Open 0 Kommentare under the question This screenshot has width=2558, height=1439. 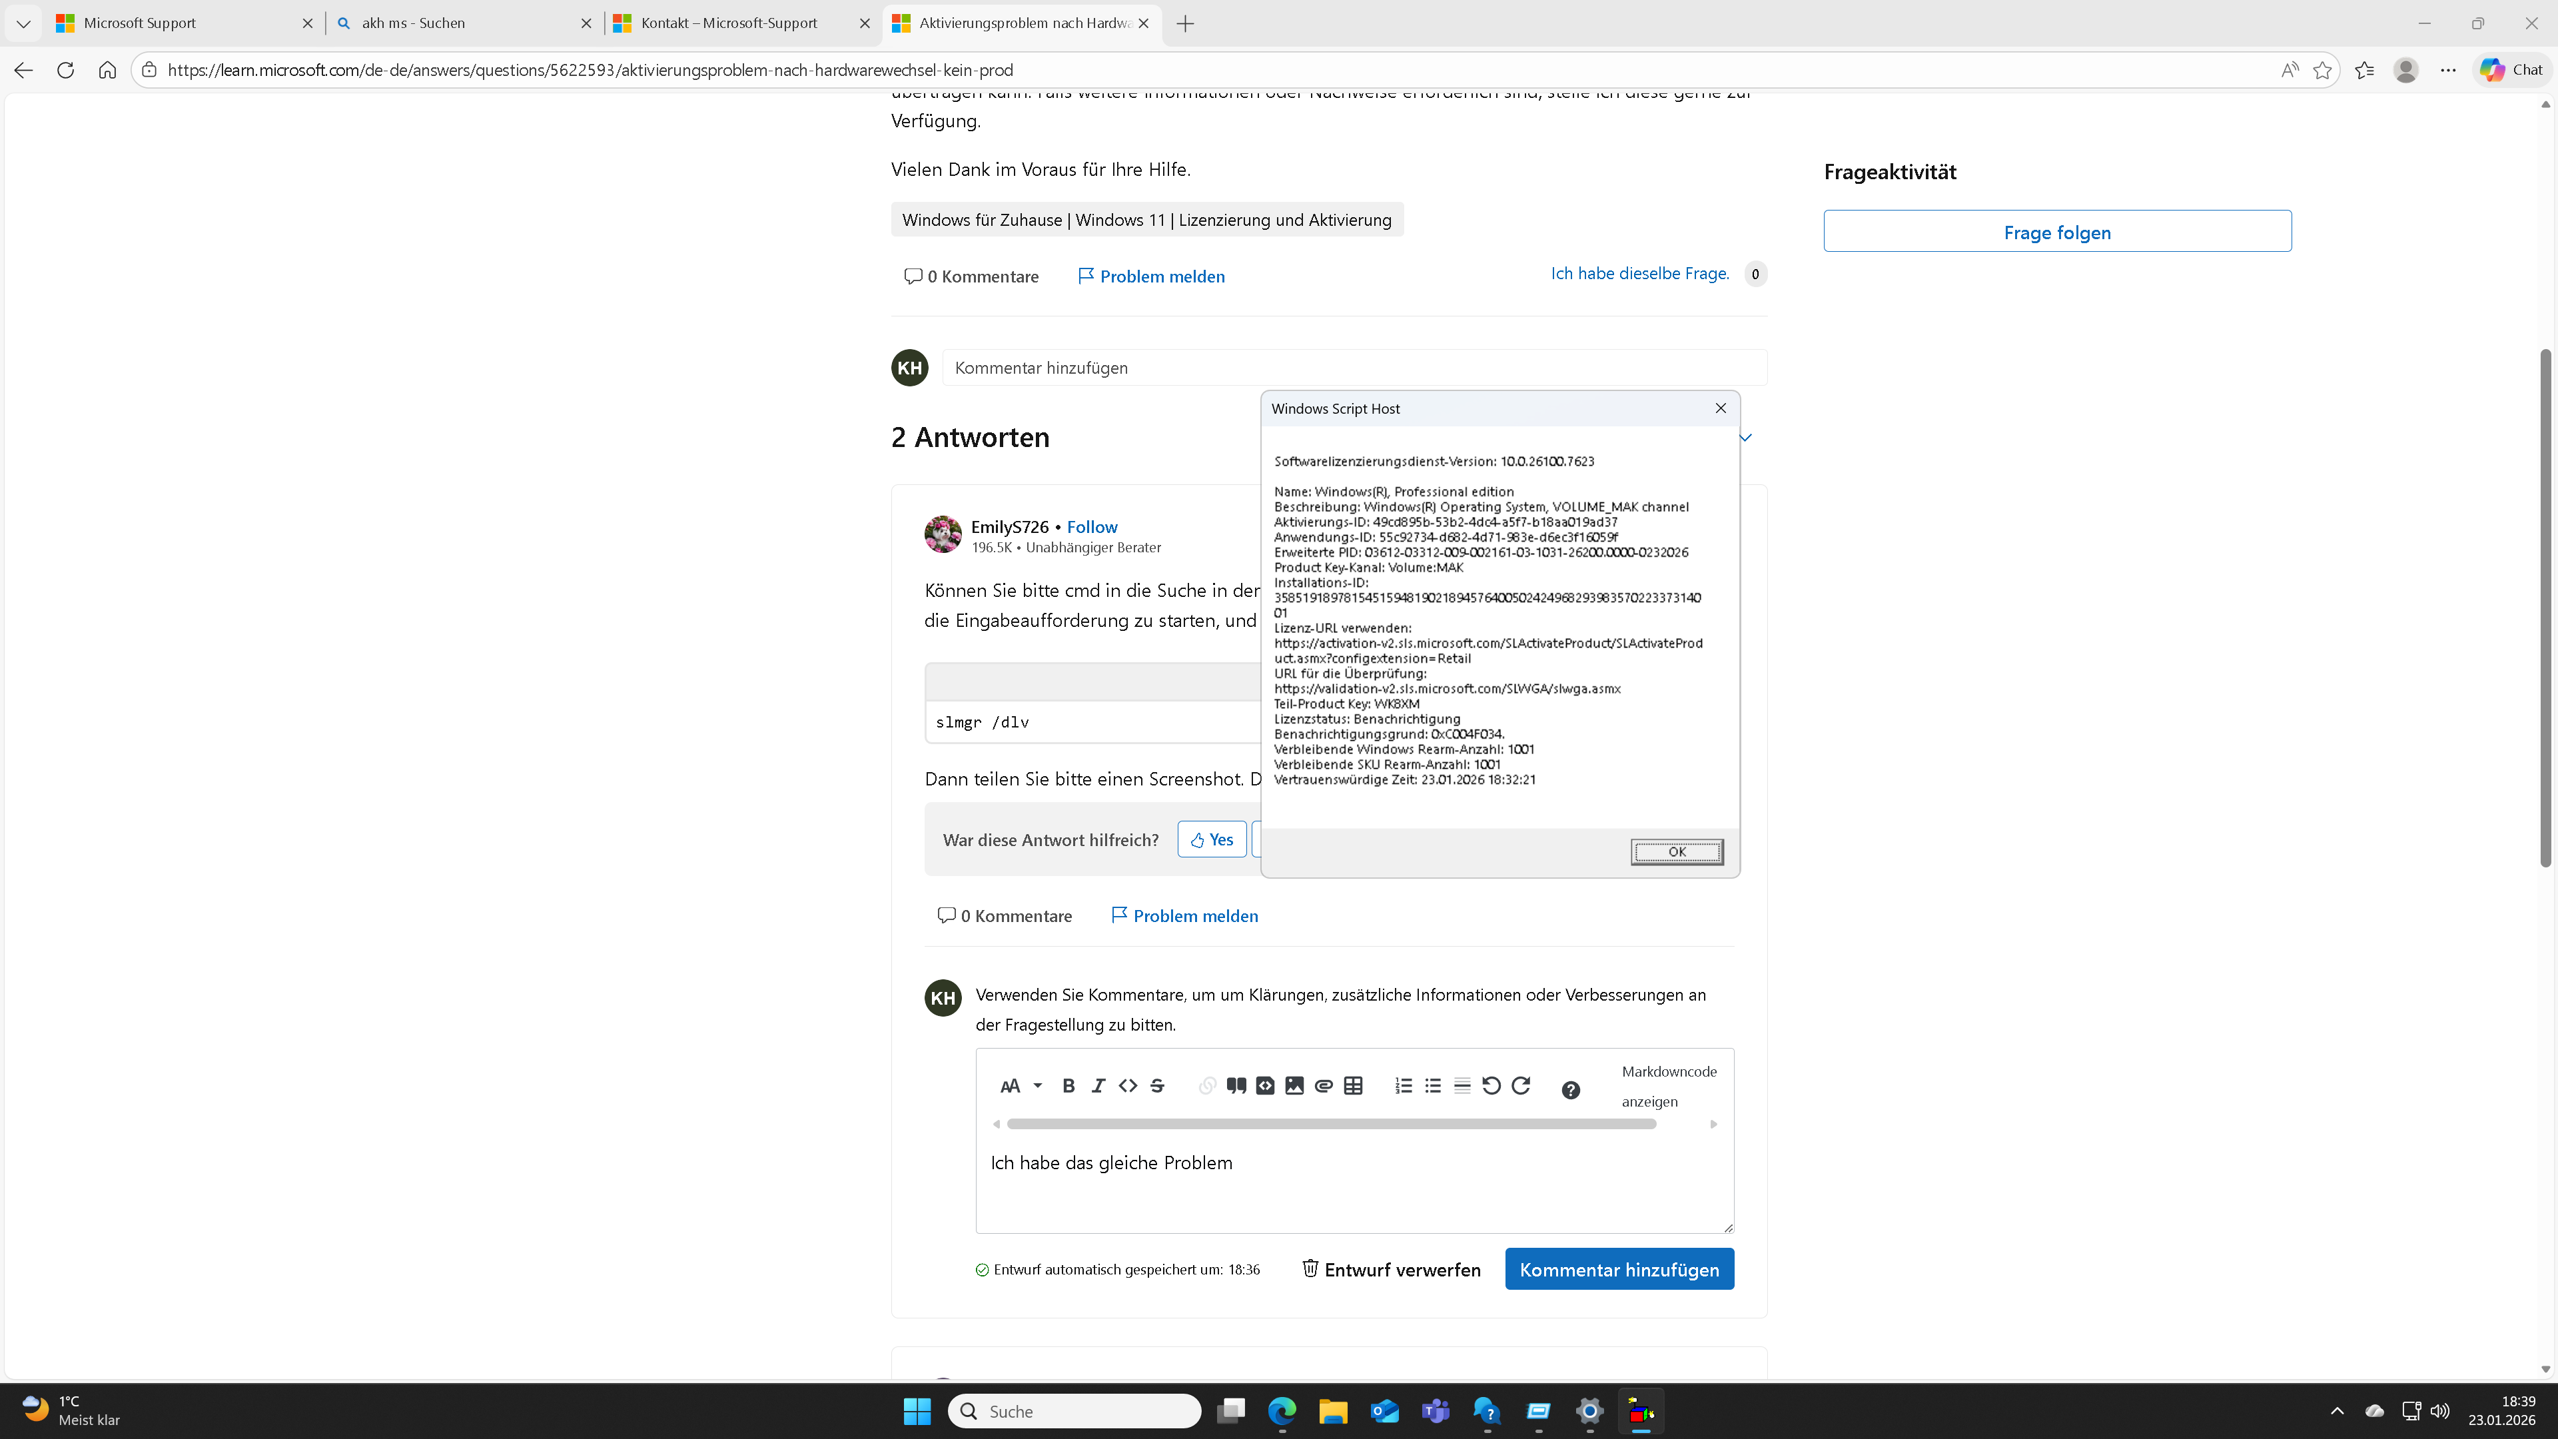pos(971,276)
